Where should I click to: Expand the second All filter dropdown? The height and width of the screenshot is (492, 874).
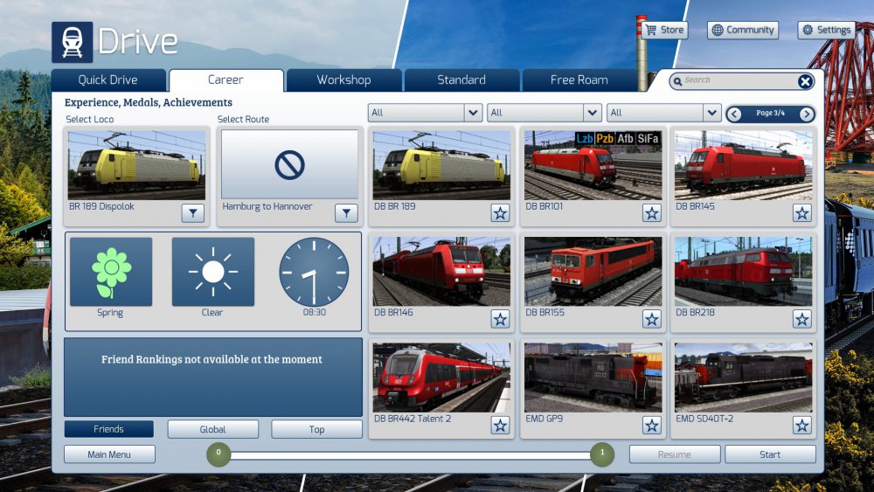tap(592, 113)
